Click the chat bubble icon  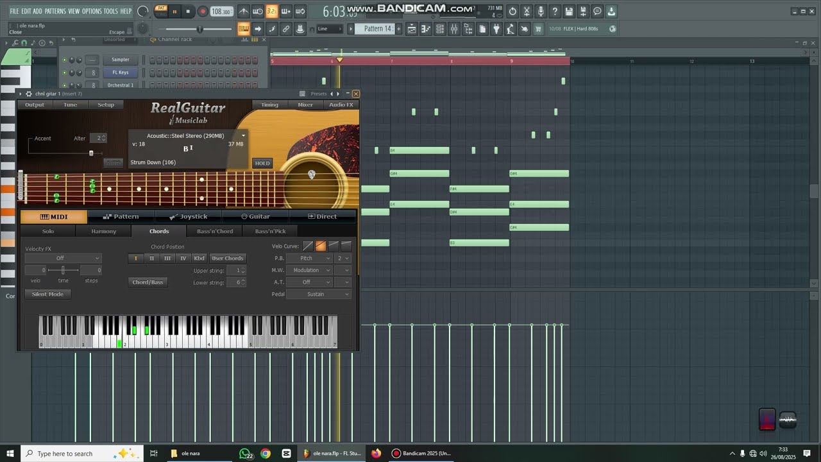(597, 12)
